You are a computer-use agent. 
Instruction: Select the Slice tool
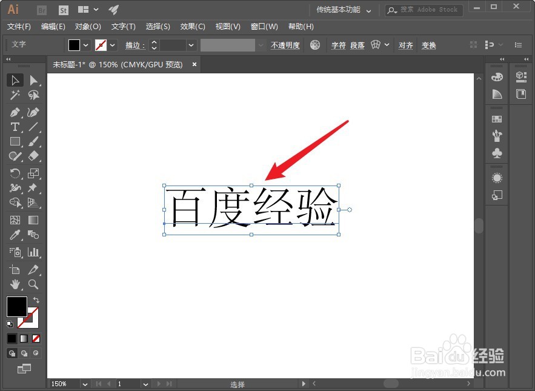pyautogui.click(x=33, y=269)
